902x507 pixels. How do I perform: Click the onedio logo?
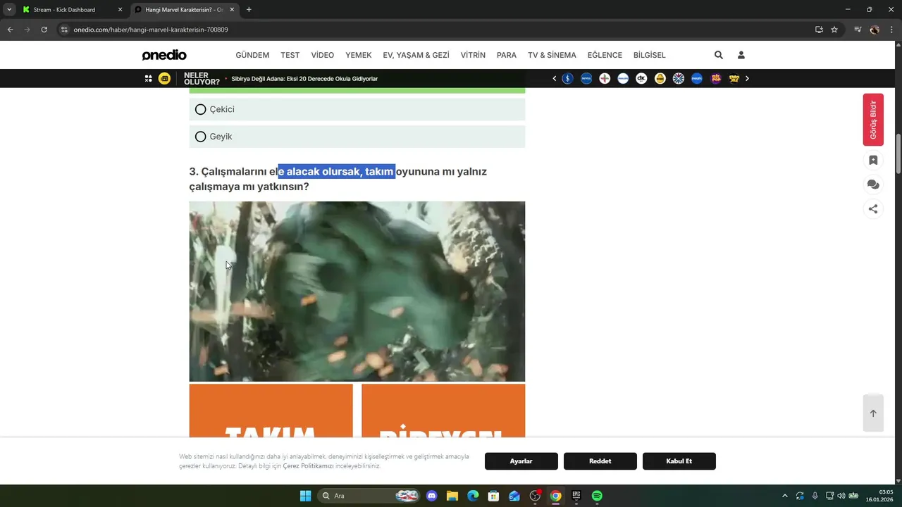tap(164, 55)
